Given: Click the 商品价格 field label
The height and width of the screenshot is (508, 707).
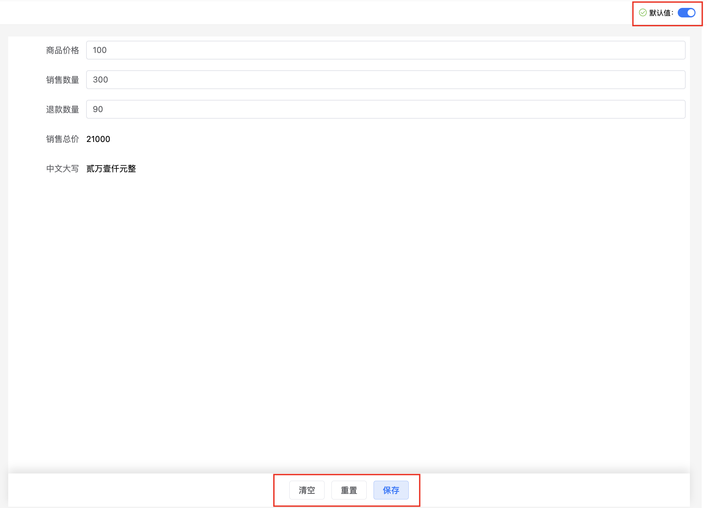Looking at the screenshot, I should pyautogui.click(x=62, y=50).
